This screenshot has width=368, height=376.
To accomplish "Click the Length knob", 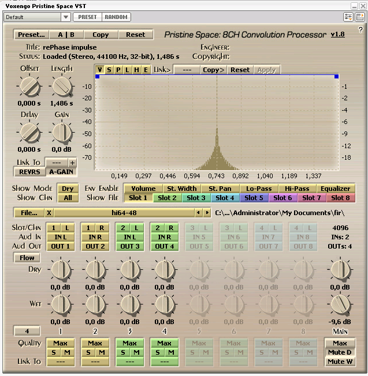I will pyautogui.click(x=62, y=87).
